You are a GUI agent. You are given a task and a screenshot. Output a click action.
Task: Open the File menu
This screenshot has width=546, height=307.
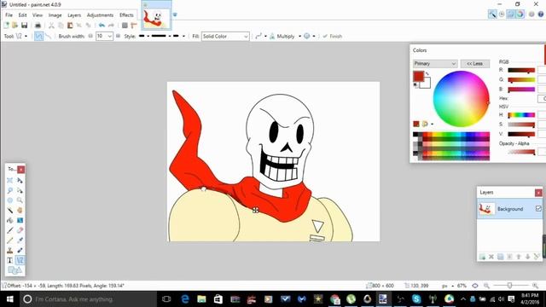coord(9,15)
